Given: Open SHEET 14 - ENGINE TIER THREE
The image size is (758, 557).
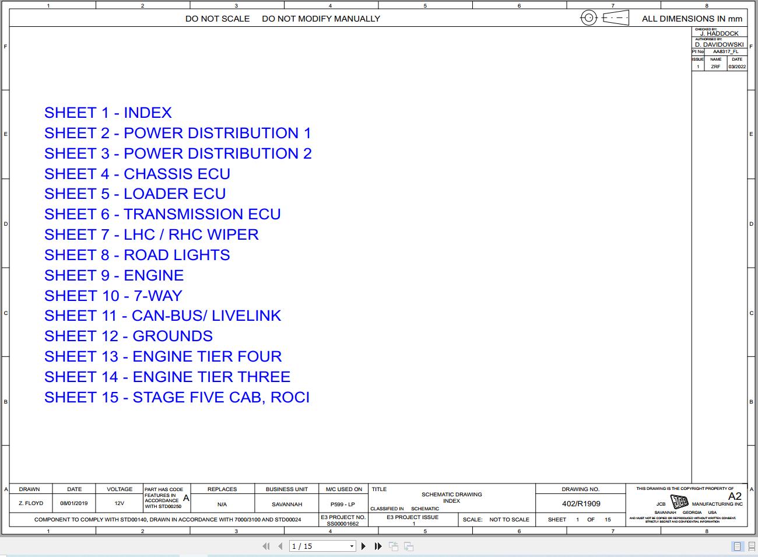Looking at the screenshot, I should click(x=167, y=377).
